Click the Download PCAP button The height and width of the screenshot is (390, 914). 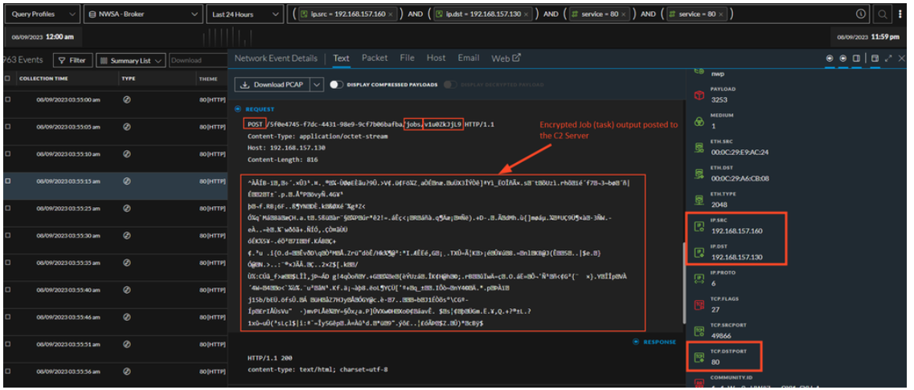271,84
